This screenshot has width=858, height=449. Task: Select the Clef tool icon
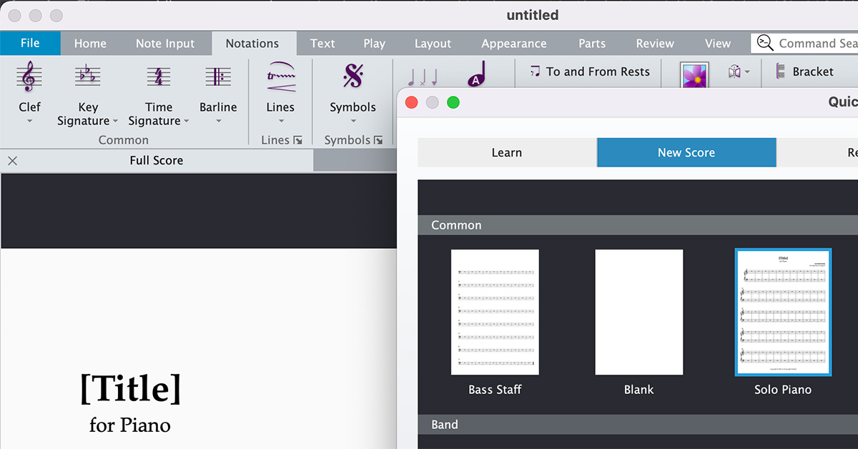click(x=29, y=75)
